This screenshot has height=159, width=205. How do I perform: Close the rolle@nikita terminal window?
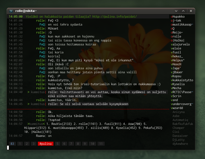pos(191,11)
